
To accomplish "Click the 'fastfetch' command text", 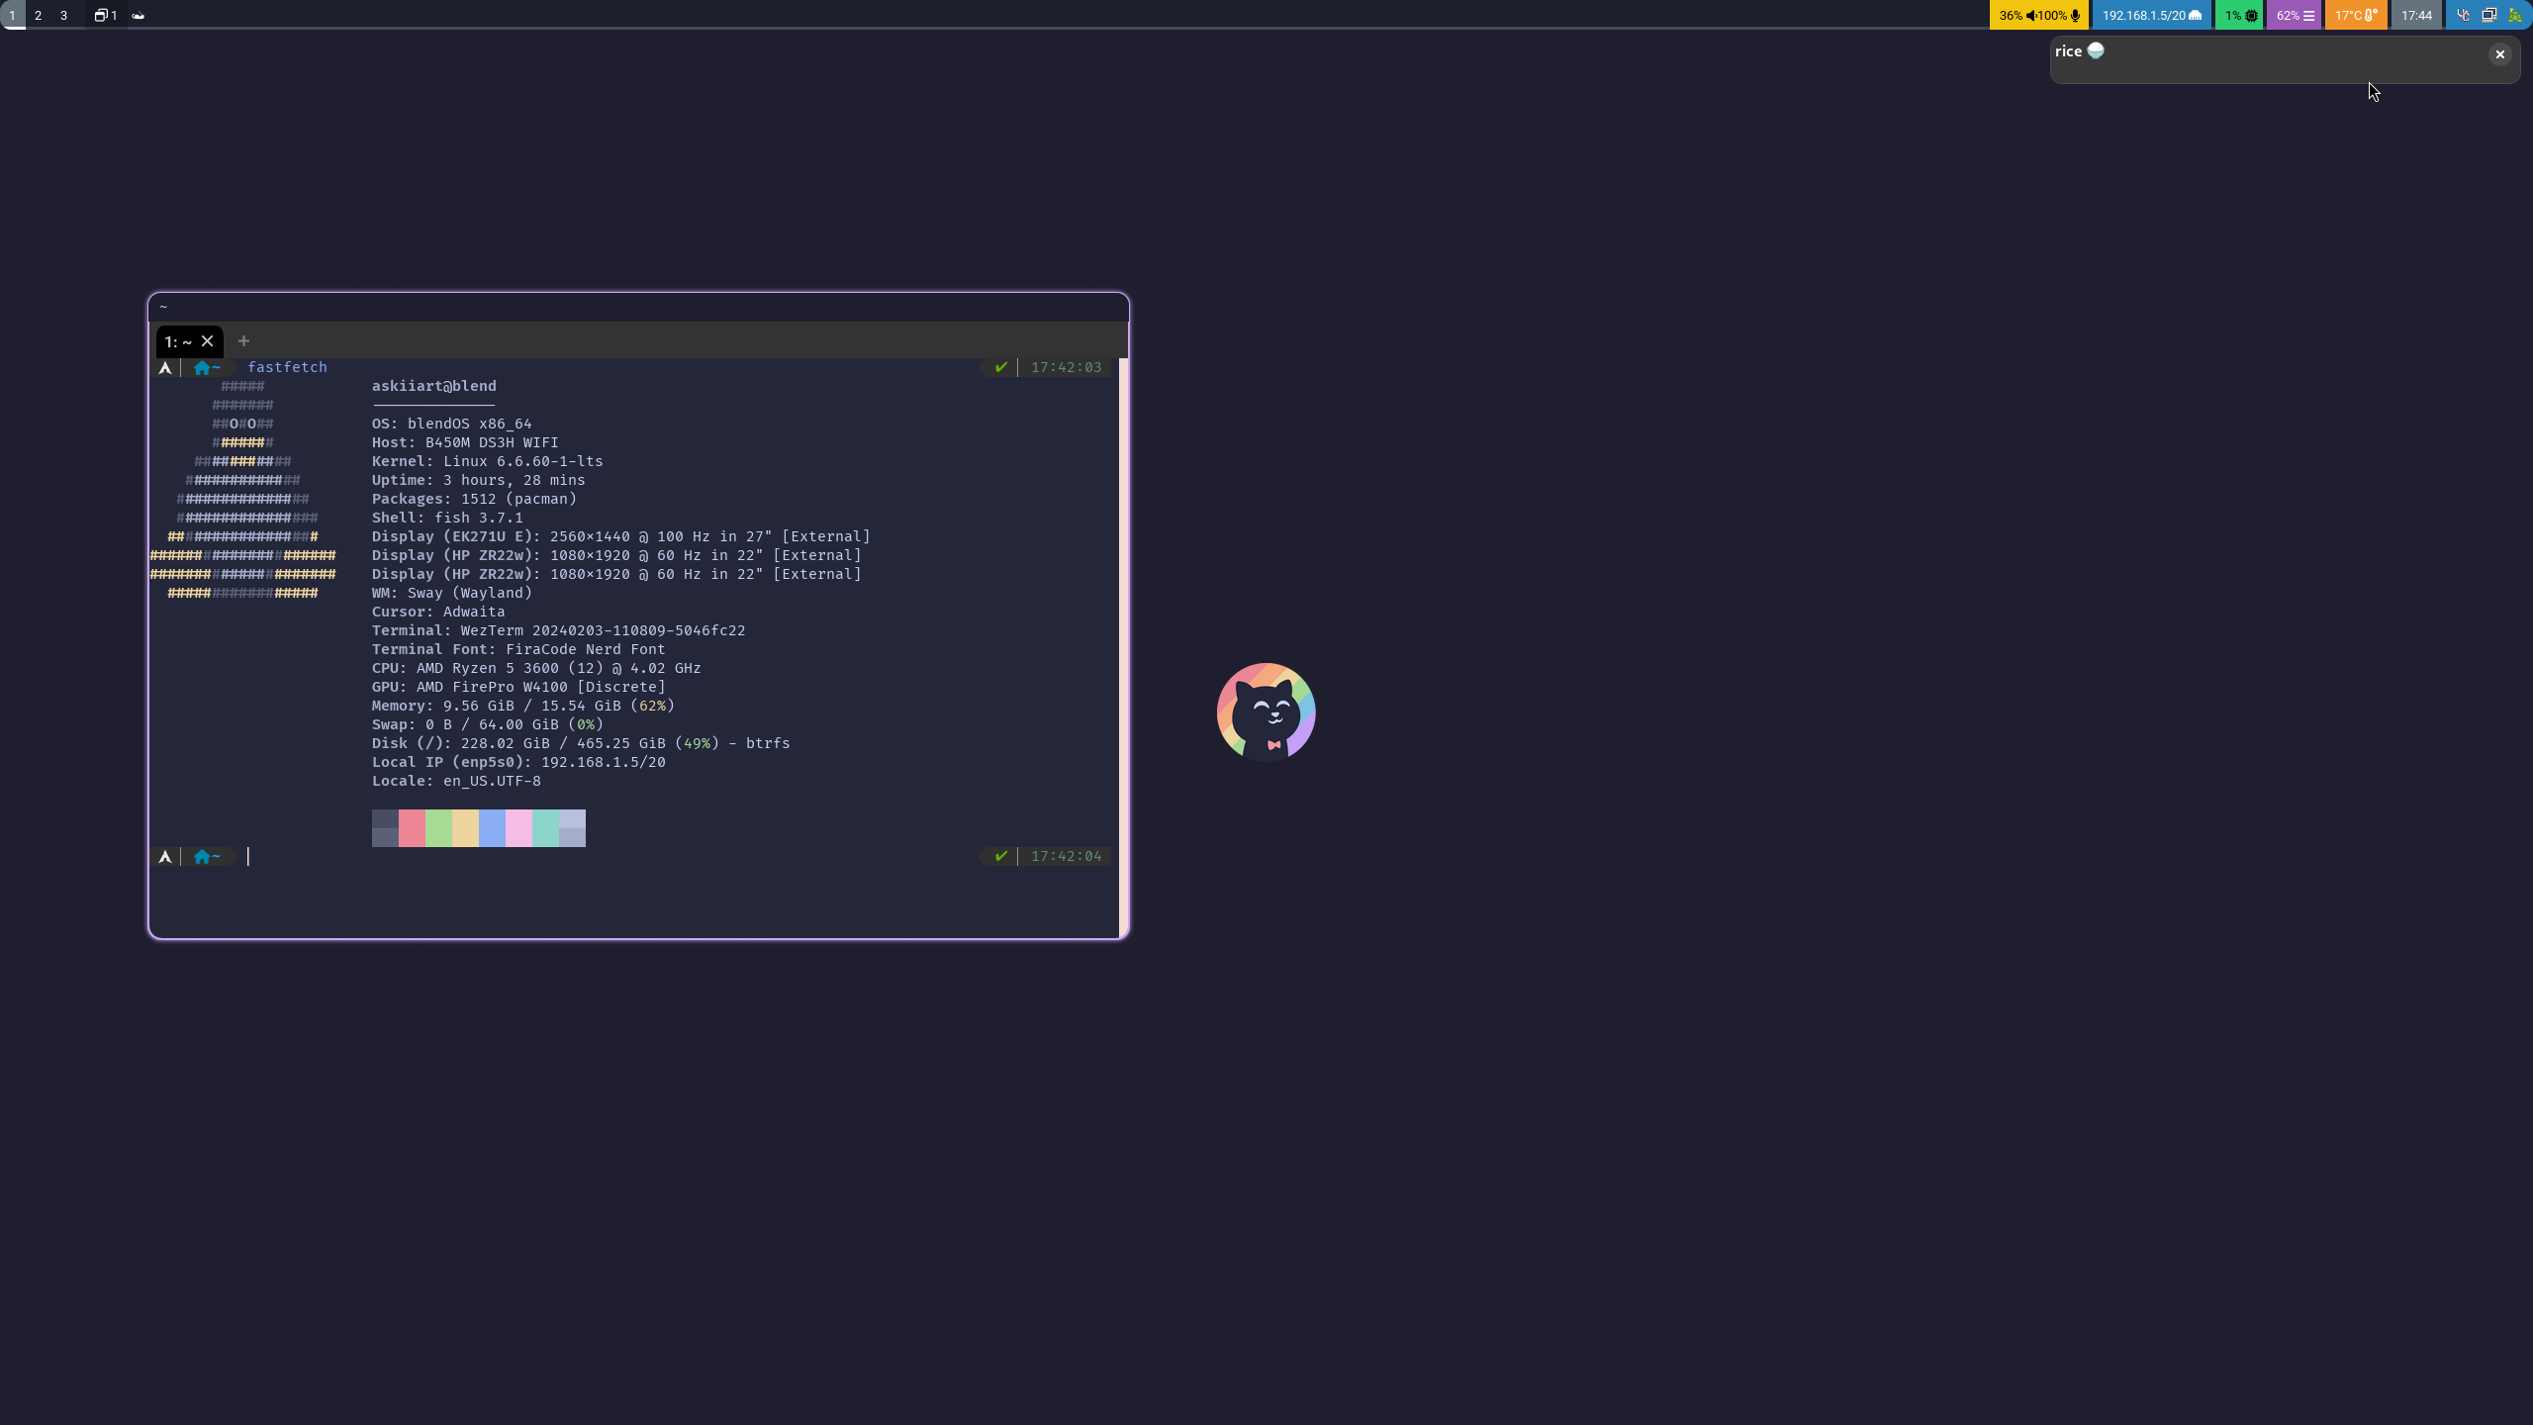I will (287, 367).
